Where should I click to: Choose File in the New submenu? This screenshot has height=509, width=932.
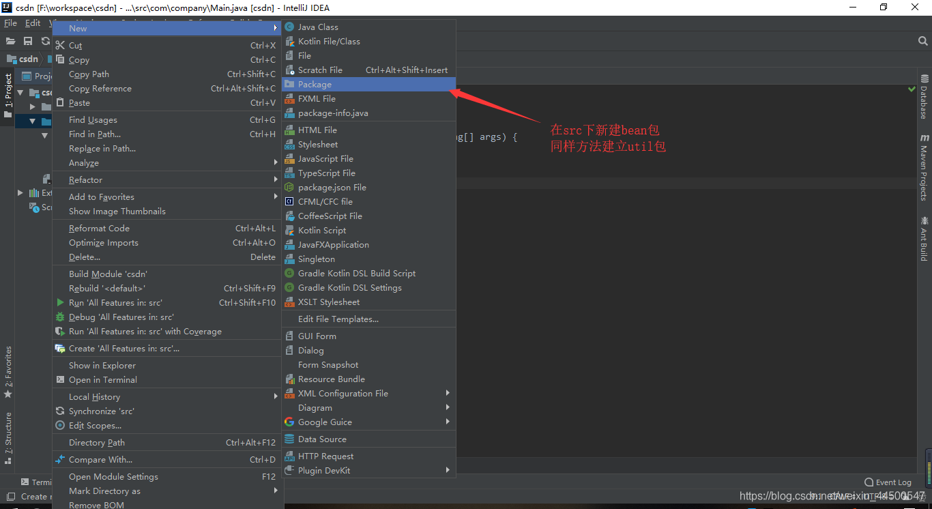click(x=369, y=55)
